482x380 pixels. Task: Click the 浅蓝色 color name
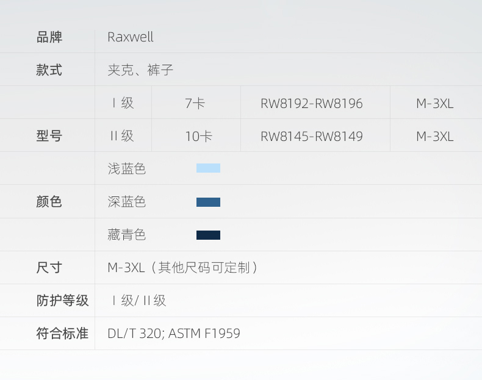tap(127, 169)
